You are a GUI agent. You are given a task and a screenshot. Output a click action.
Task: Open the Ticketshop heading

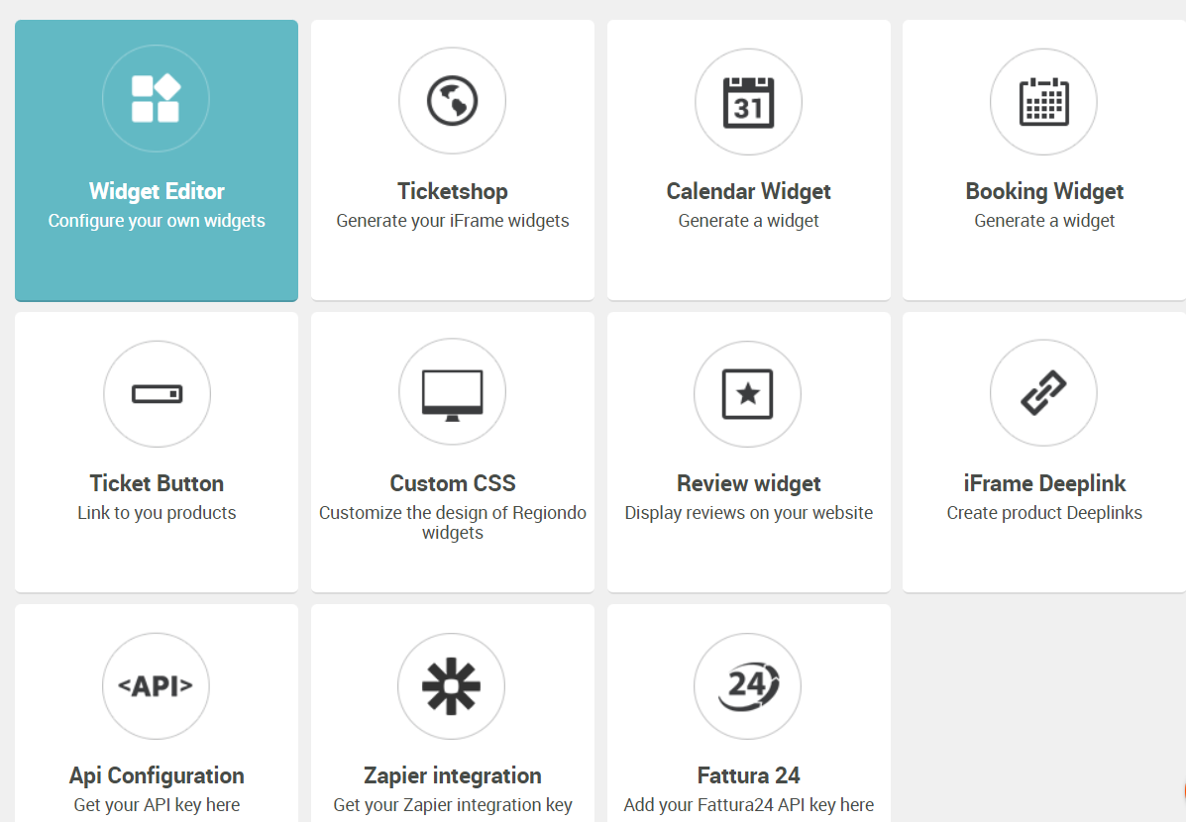(453, 191)
